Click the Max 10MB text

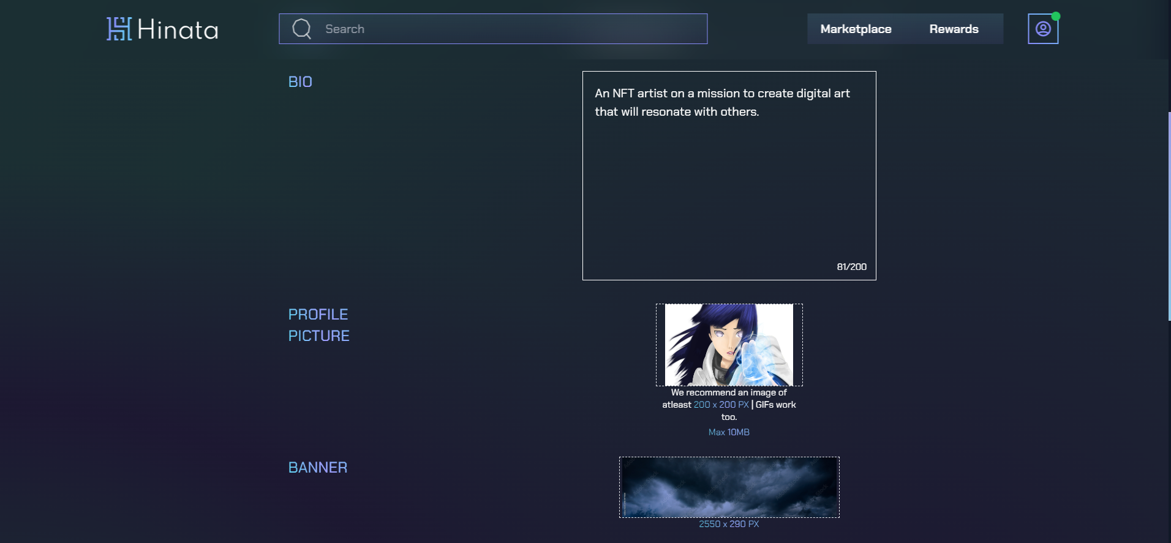coord(729,432)
